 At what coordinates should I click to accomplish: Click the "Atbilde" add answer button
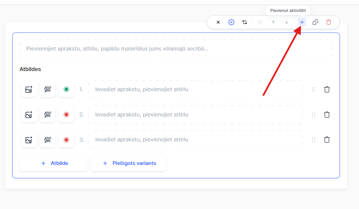click(54, 163)
